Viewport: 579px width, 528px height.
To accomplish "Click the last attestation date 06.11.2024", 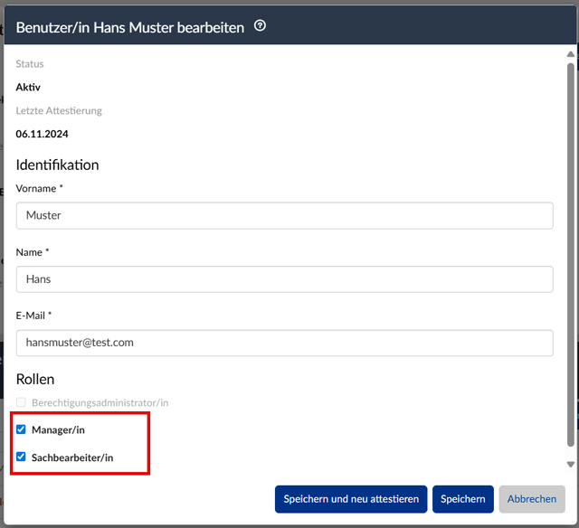I will (42, 135).
